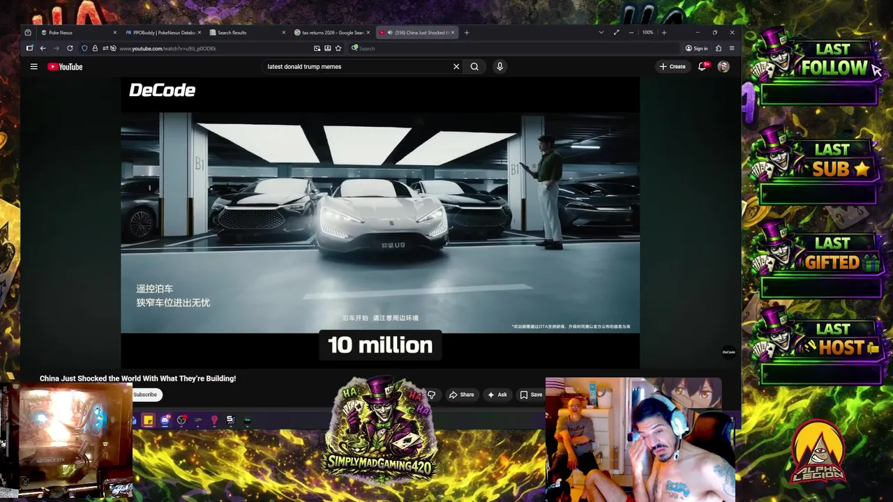Dislike the video with thumbs-down
Screen dimensions: 893x502
431,395
